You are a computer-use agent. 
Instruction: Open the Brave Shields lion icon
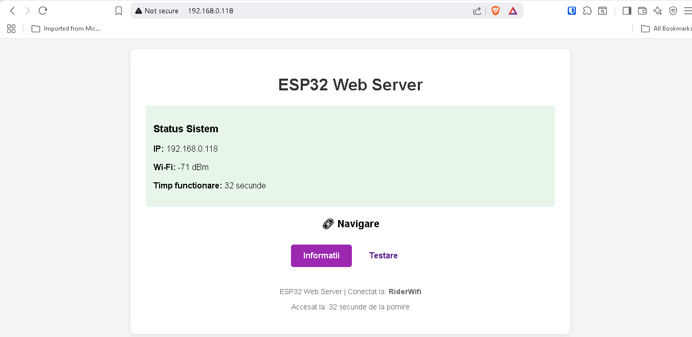pyautogui.click(x=495, y=11)
